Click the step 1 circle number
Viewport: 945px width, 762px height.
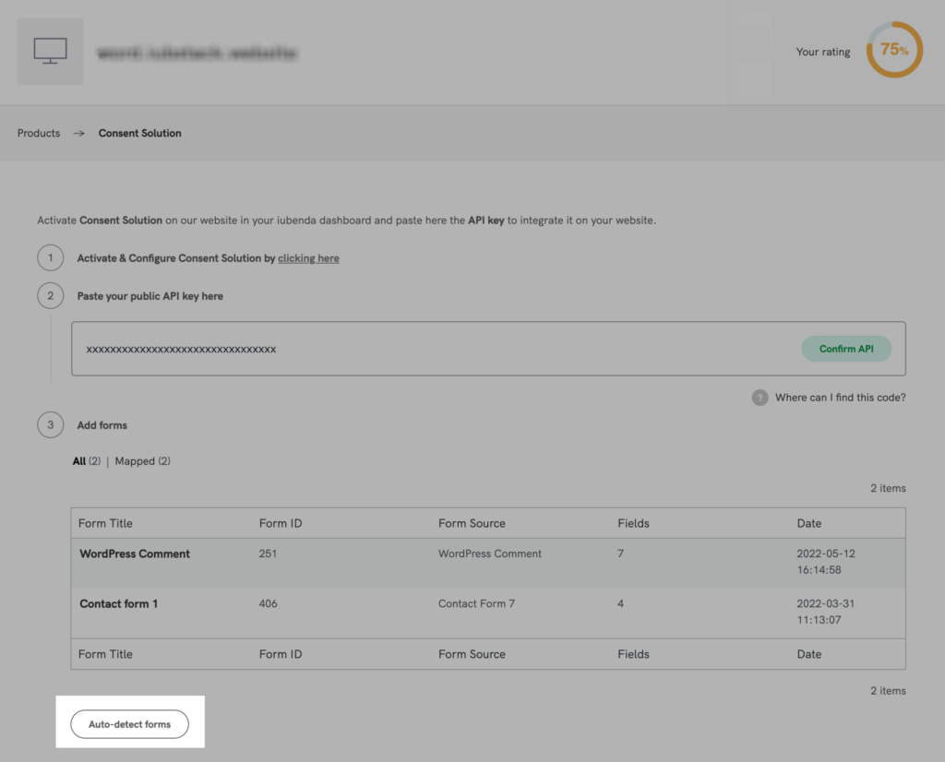click(x=51, y=258)
